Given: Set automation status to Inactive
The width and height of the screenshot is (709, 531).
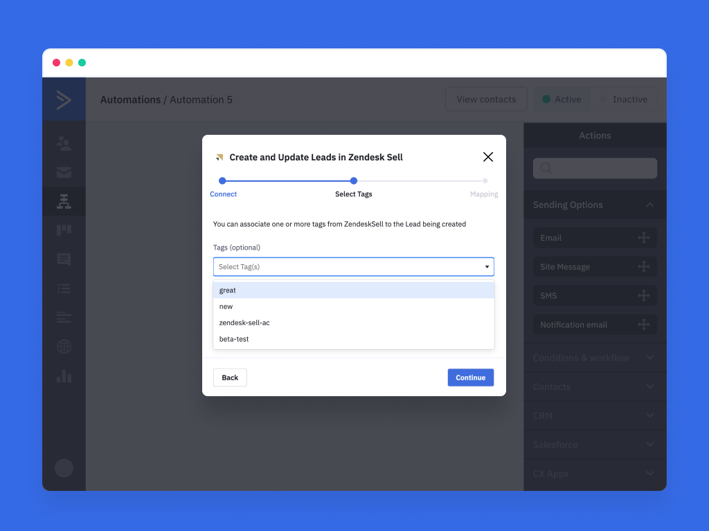Looking at the screenshot, I should tap(623, 100).
